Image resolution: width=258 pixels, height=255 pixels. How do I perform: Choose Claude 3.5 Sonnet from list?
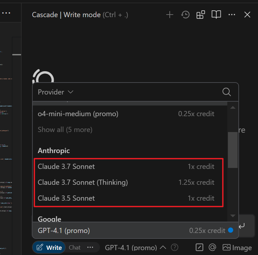point(126,198)
